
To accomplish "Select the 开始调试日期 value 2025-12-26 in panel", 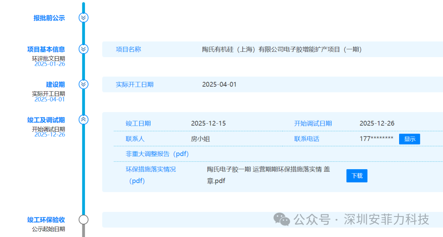I will 377,123.
